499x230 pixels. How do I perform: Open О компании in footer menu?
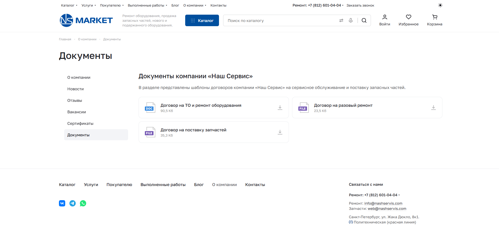pos(224,185)
